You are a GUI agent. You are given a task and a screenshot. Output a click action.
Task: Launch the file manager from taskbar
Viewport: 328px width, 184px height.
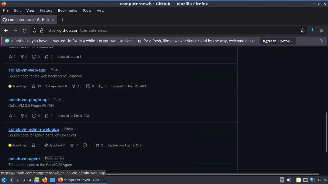coord(37,180)
